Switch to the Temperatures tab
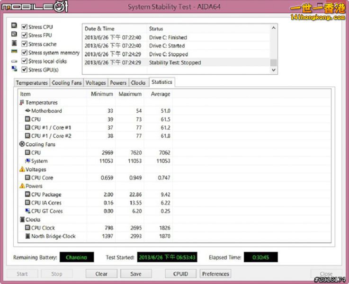 pyautogui.click(x=32, y=83)
